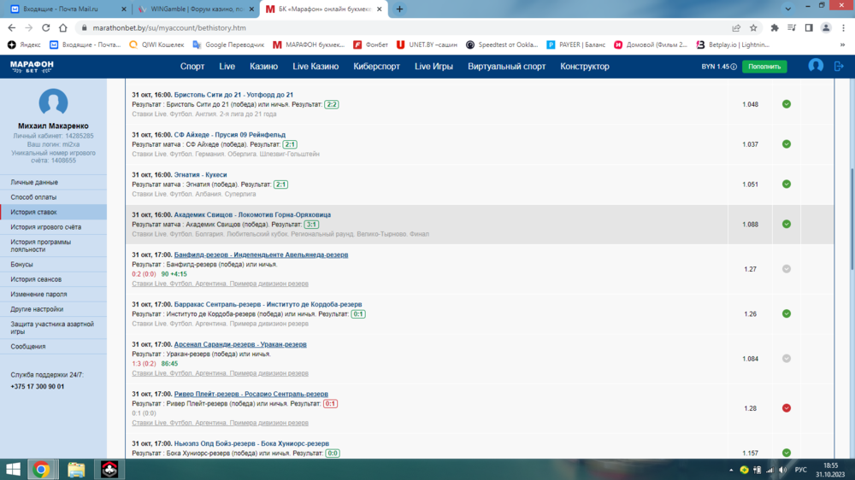Click the Marathon Bet logo
Image resolution: width=855 pixels, height=480 pixels.
(x=31, y=66)
